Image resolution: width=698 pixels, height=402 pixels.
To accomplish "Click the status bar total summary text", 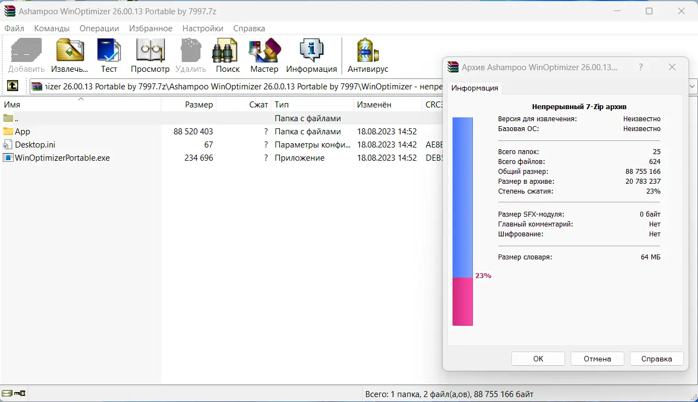I will coord(449,394).
